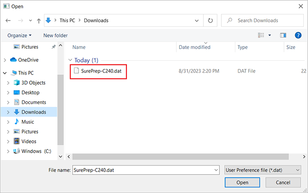Screen dimensions: 308x193
Task: Expand the Documents node
Action: point(8,102)
